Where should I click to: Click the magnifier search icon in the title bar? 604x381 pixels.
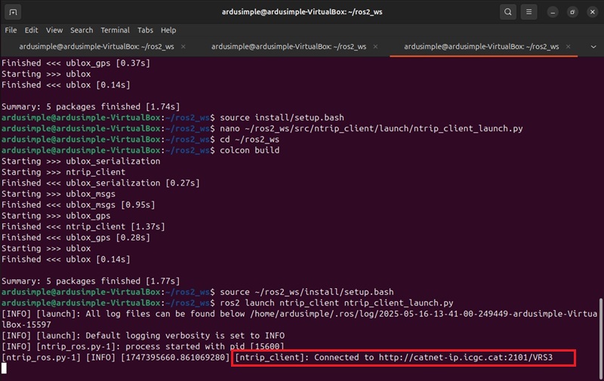[508, 12]
